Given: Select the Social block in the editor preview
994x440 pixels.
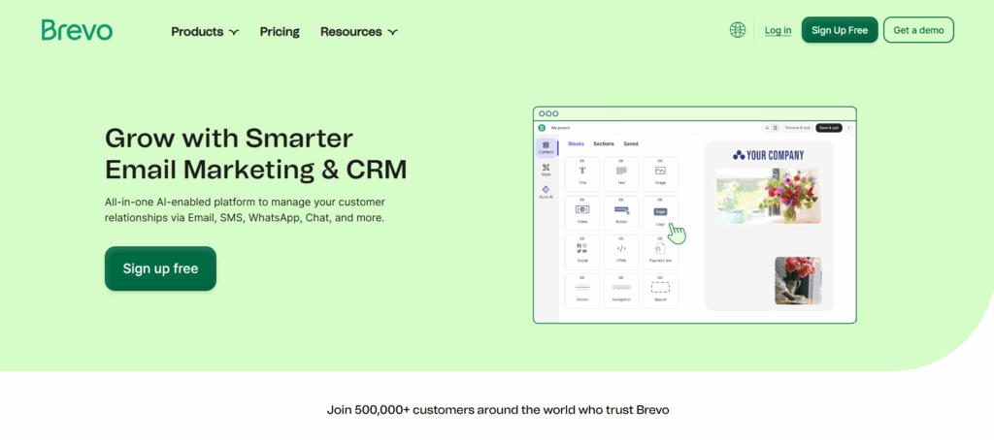Looking at the screenshot, I should (x=582, y=252).
